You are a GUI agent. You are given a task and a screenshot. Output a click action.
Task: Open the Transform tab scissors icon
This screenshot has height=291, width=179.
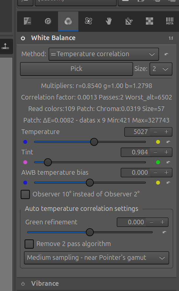tap(129, 21)
